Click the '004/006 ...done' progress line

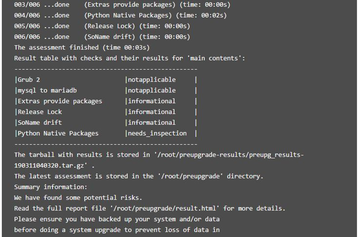click(42, 15)
